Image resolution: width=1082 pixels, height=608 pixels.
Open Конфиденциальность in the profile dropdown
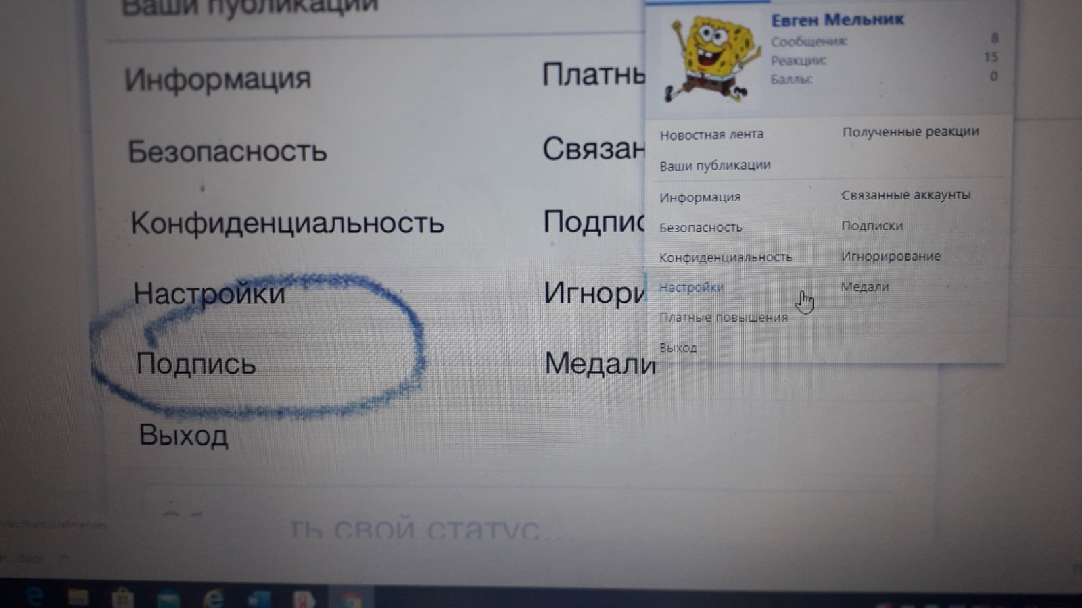tap(725, 257)
